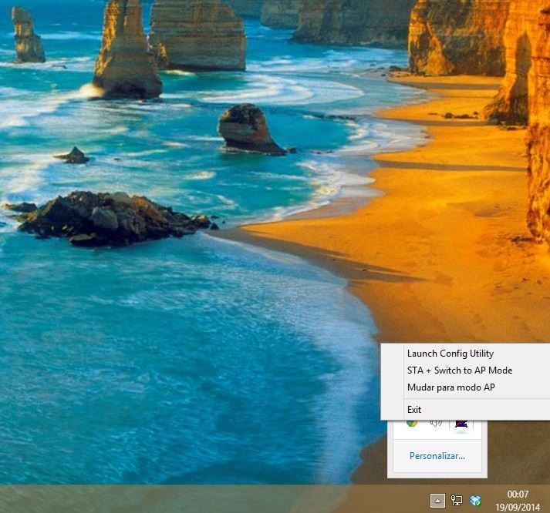Open the Dropbox tray icon
This screenshot has width=550, height=513.
click(475, 501)
